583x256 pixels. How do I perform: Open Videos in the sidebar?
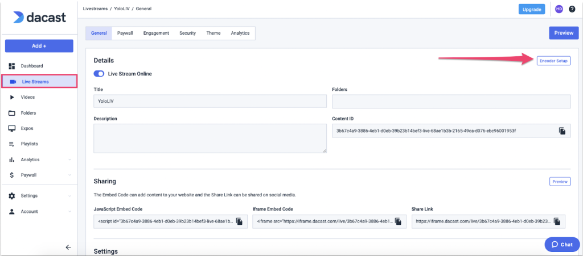click(x=28, y=97)
